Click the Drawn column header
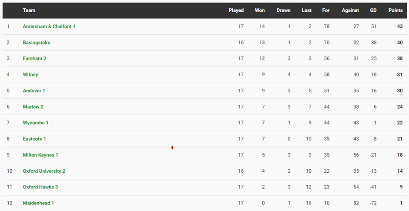 click(283, 10)
